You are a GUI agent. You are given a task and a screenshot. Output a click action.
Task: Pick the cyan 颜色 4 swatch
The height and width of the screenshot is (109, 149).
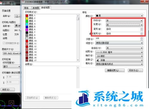pos(27,24)
